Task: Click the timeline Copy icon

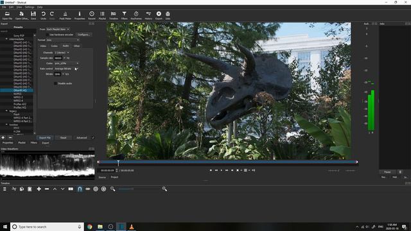Action: 22,189
